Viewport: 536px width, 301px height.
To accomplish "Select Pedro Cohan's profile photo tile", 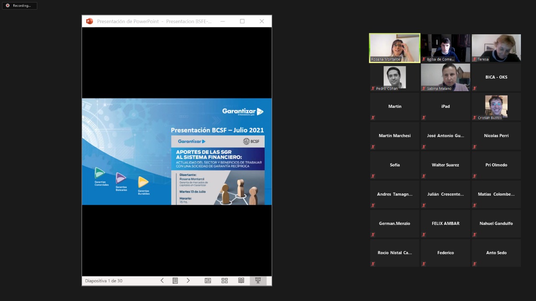I will [394, 77].
